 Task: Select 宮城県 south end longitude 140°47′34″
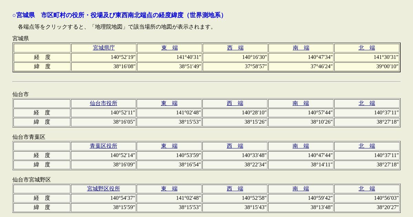click(x=320, y=57)
